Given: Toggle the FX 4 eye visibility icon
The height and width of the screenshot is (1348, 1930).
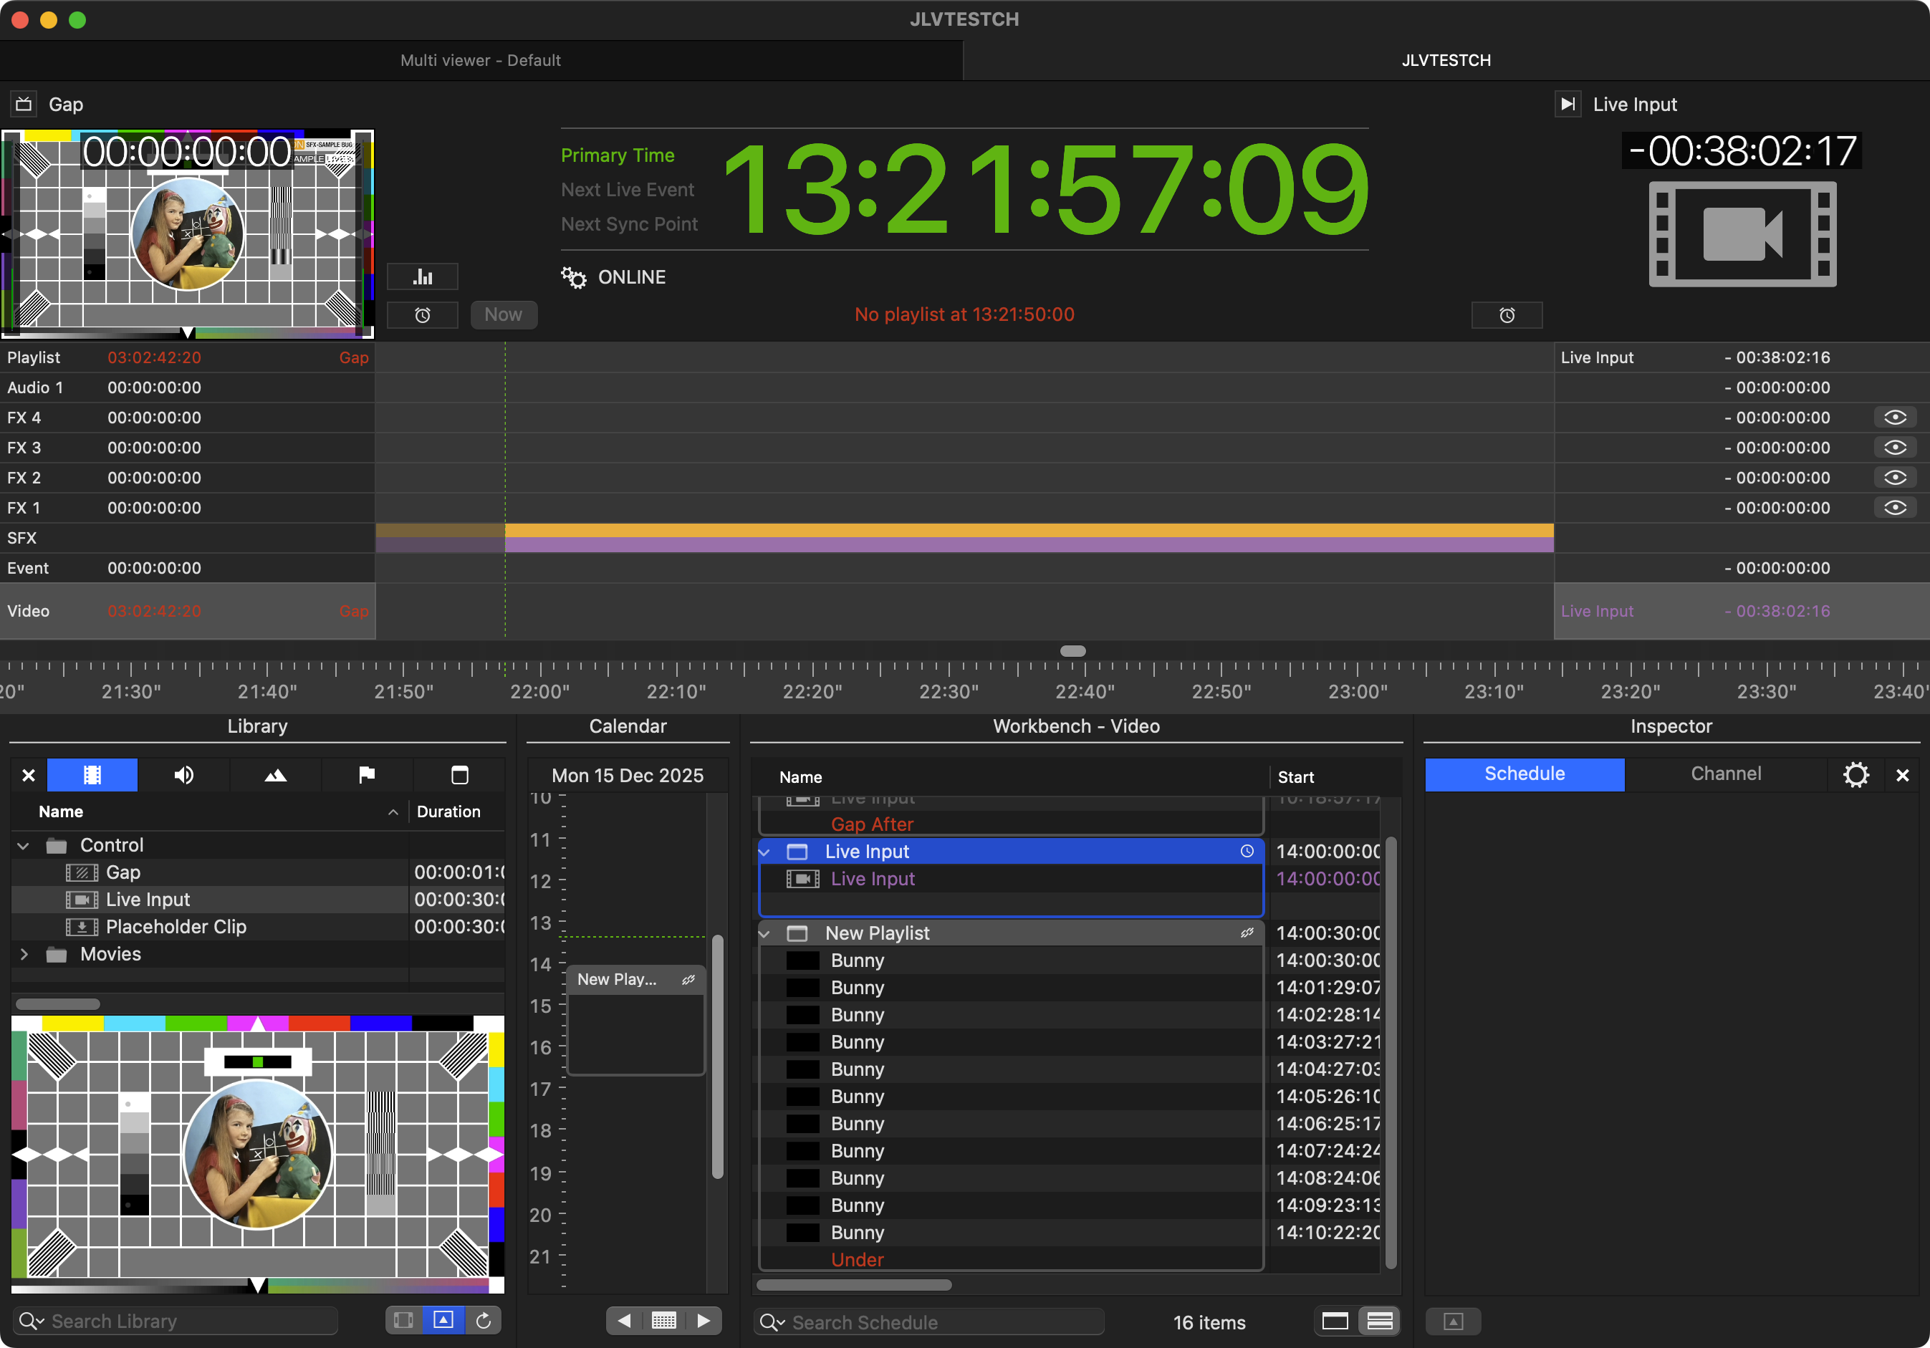Looking at the screenshot, I should pos(1895,418).
